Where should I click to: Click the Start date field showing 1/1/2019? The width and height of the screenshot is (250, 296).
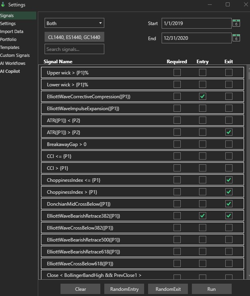tap(197, 23)
